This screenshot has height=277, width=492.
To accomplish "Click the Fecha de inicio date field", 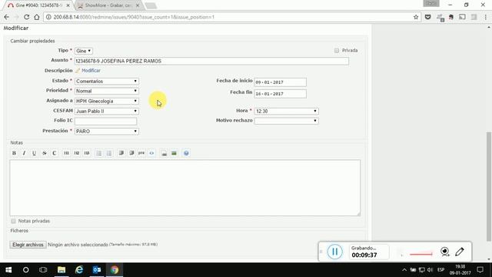I will [x=280, y=82].
